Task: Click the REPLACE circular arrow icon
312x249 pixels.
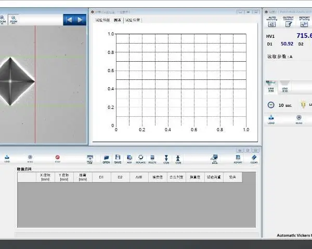Action: (x=141, y=159)
